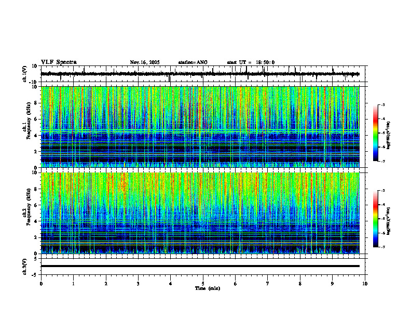Click the "-3" tick on ch.2 color bar
Screen dimensions: 411x318
pyautogui.click(x=382, y=191)
